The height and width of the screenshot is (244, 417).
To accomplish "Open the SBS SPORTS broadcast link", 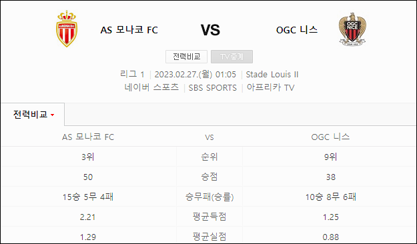I will click(212, 88).
